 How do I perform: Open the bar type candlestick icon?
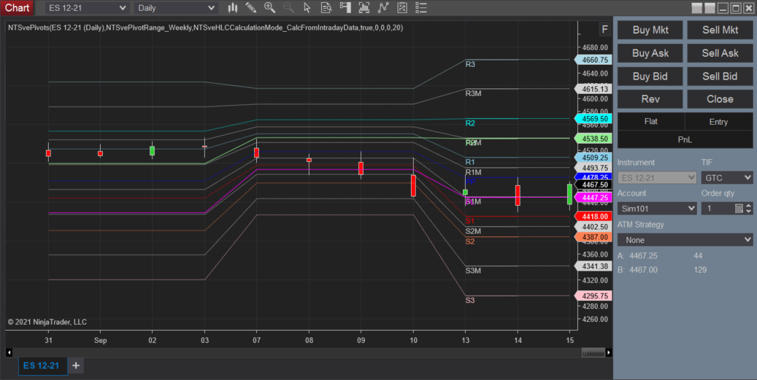(x=233, y=8)
